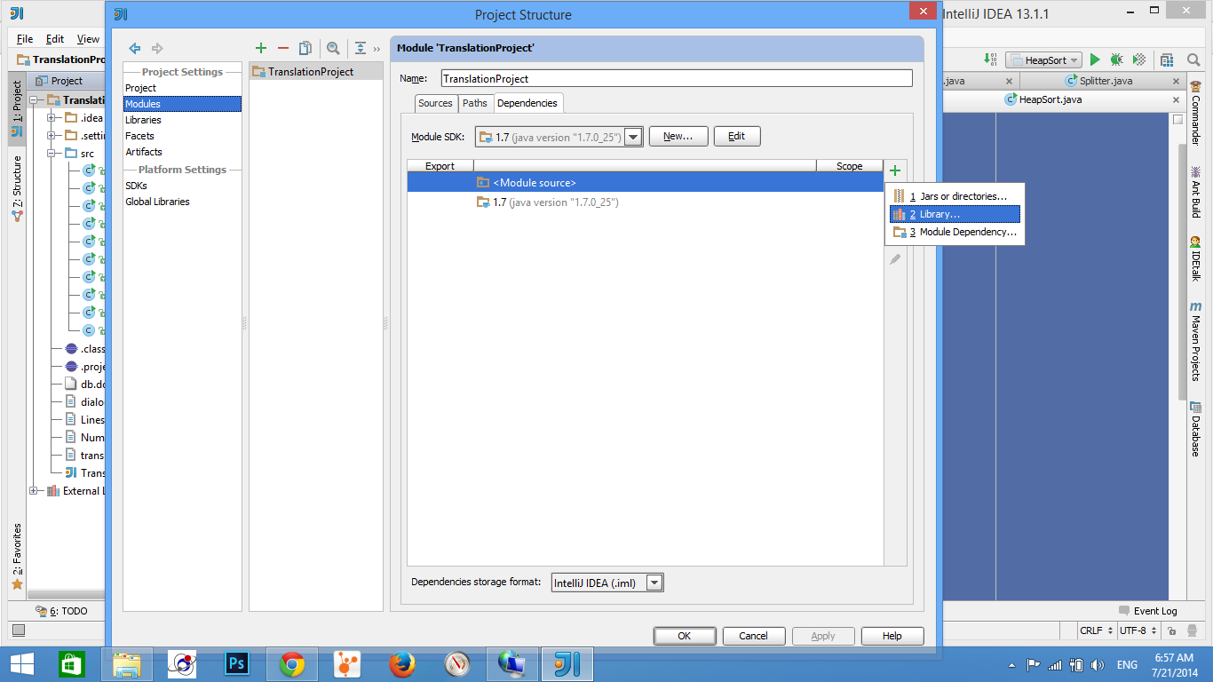Click the Search Everywhere magnifier
Viewport: 1213px width, 682px height.
1193,59
